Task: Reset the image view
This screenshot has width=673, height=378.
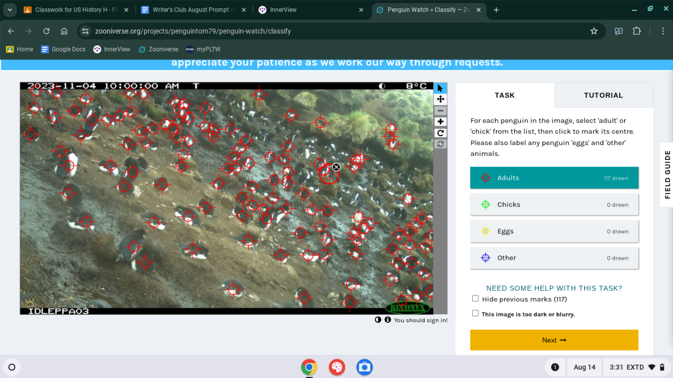Action: click(441, 144)
